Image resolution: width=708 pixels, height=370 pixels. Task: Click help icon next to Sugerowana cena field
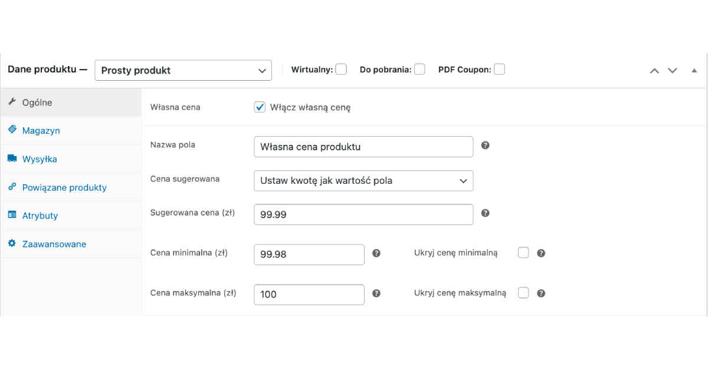pyautogui.click(x=486, y=213)
